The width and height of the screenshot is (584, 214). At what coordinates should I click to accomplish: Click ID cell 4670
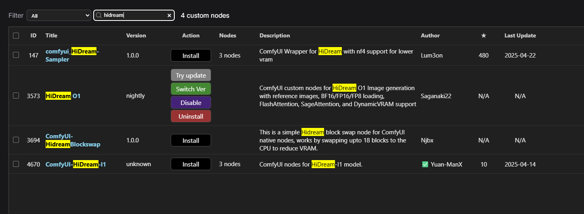[33, 164]
